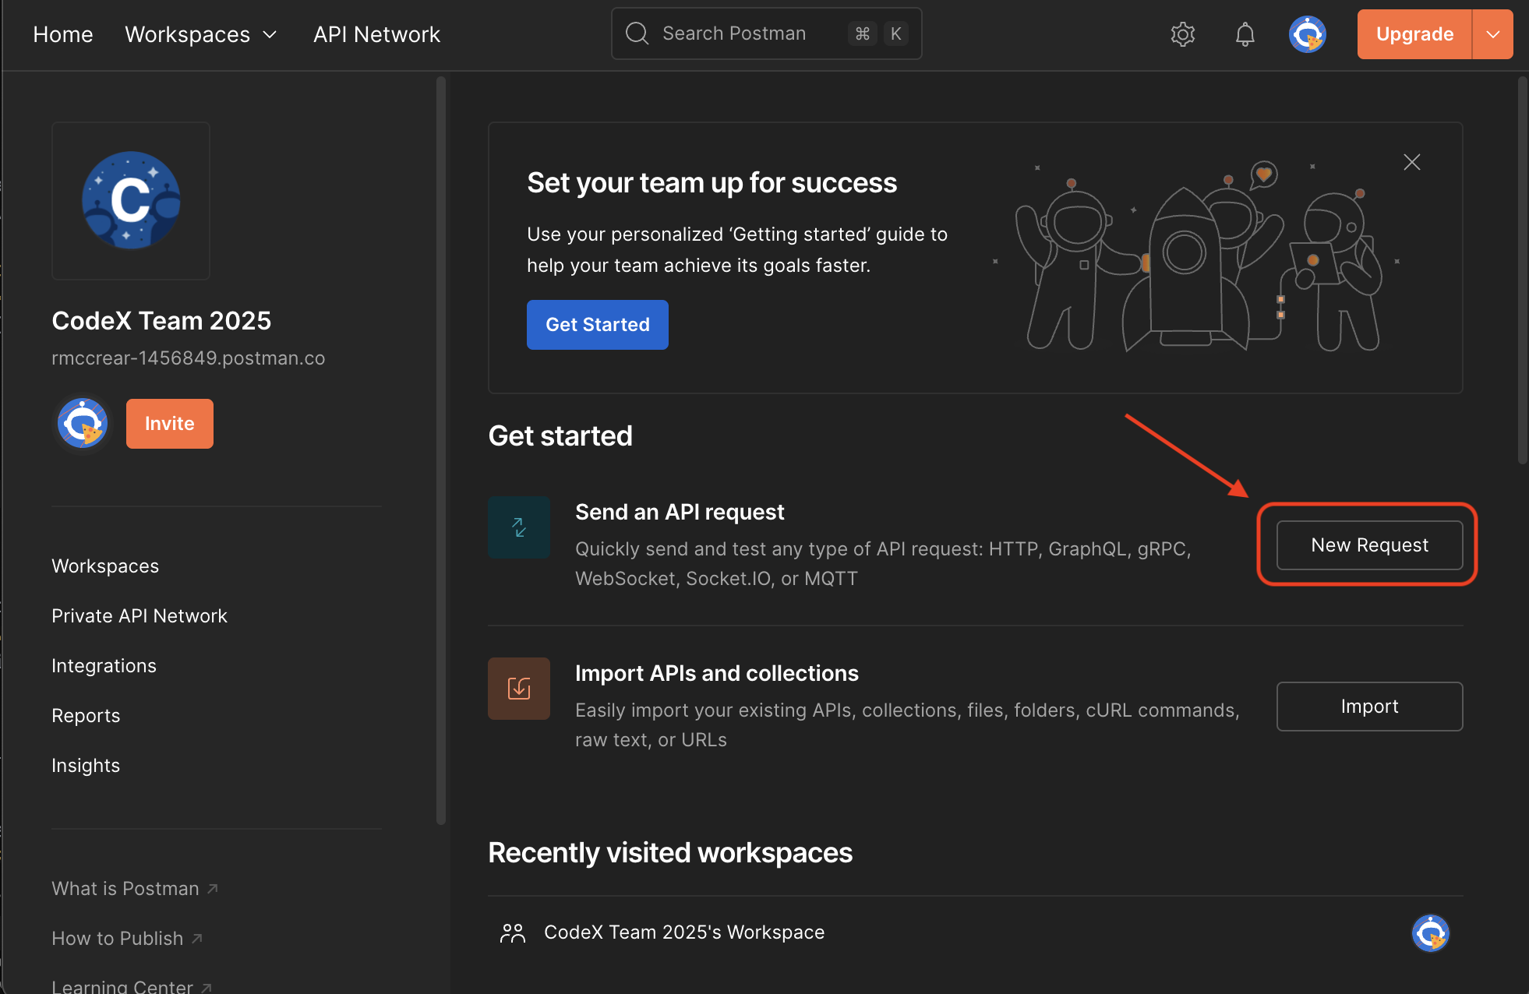Click the Import button
Image resolution: width=1529 pixels, height=994 pixels.
pos(1369,707)
